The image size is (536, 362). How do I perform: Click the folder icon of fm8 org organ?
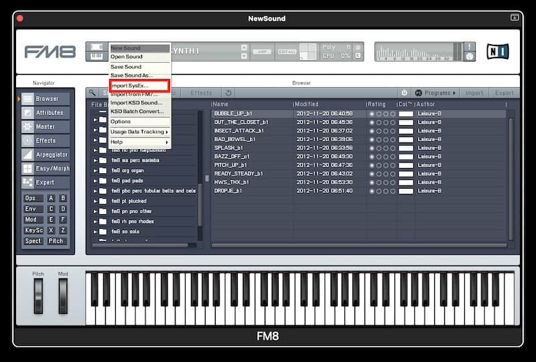coord(103,171)
